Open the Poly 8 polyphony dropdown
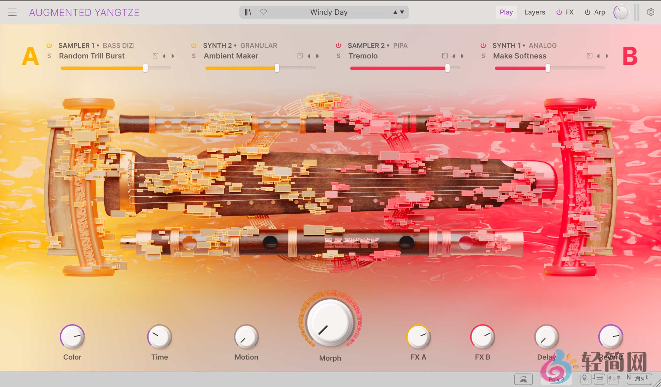Screen dimensions: 661x387 click(x=556, y=379)
